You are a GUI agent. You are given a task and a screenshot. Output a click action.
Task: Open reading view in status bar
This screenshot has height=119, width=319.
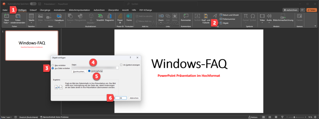point(276,117)
